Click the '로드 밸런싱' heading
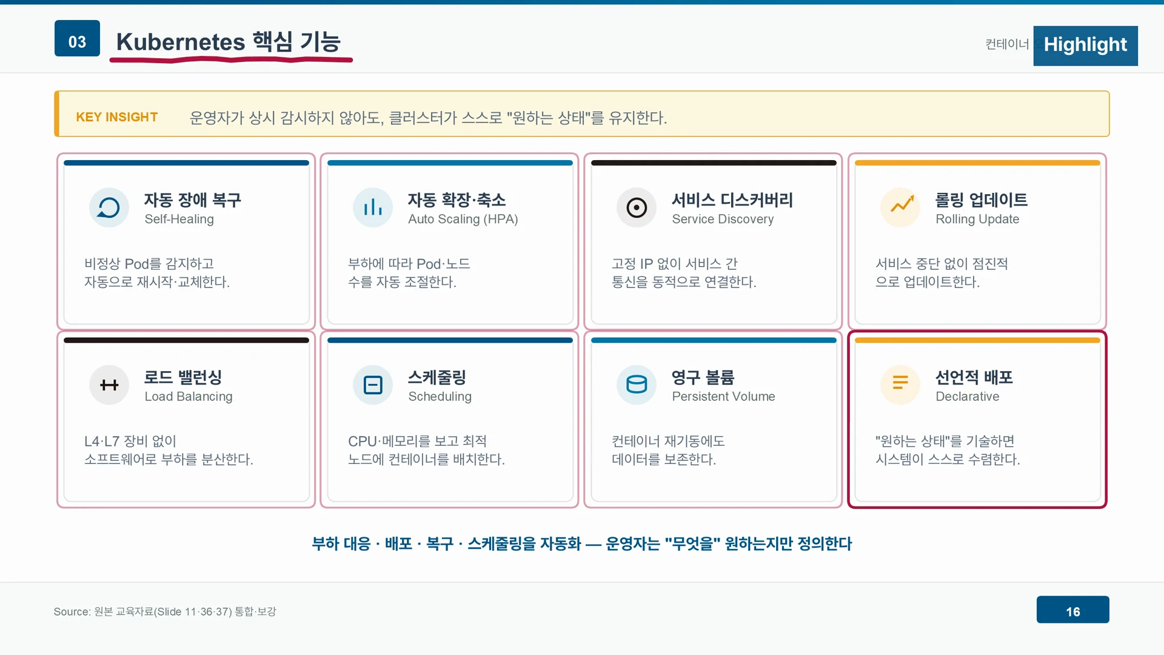The image size is (1164, 655). (x=183, y=377)
